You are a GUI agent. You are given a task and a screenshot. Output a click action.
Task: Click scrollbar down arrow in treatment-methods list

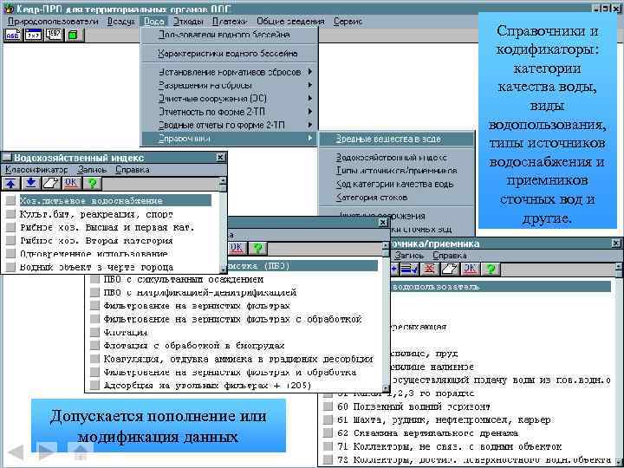pyautogui.click(x=385, y=388)
